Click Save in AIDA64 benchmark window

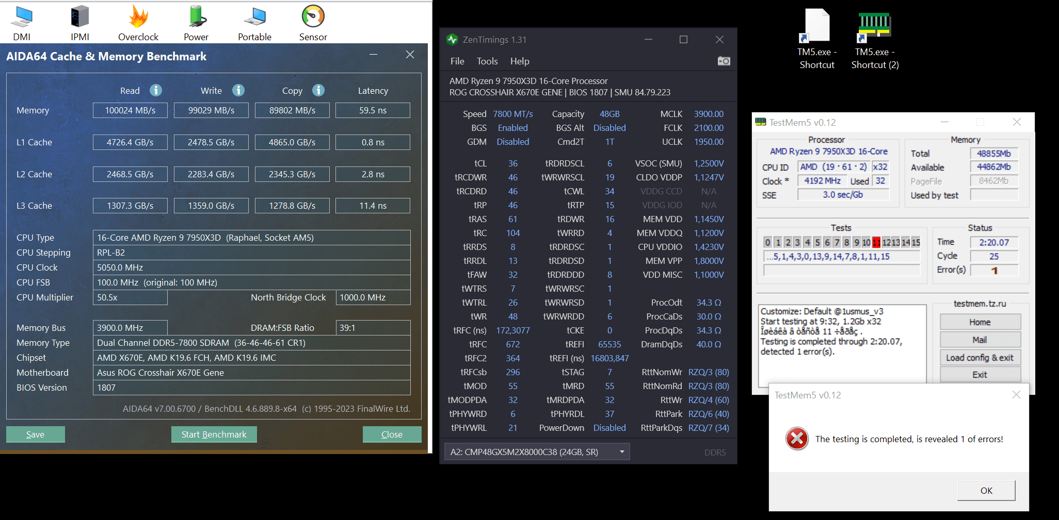(36, 434)
